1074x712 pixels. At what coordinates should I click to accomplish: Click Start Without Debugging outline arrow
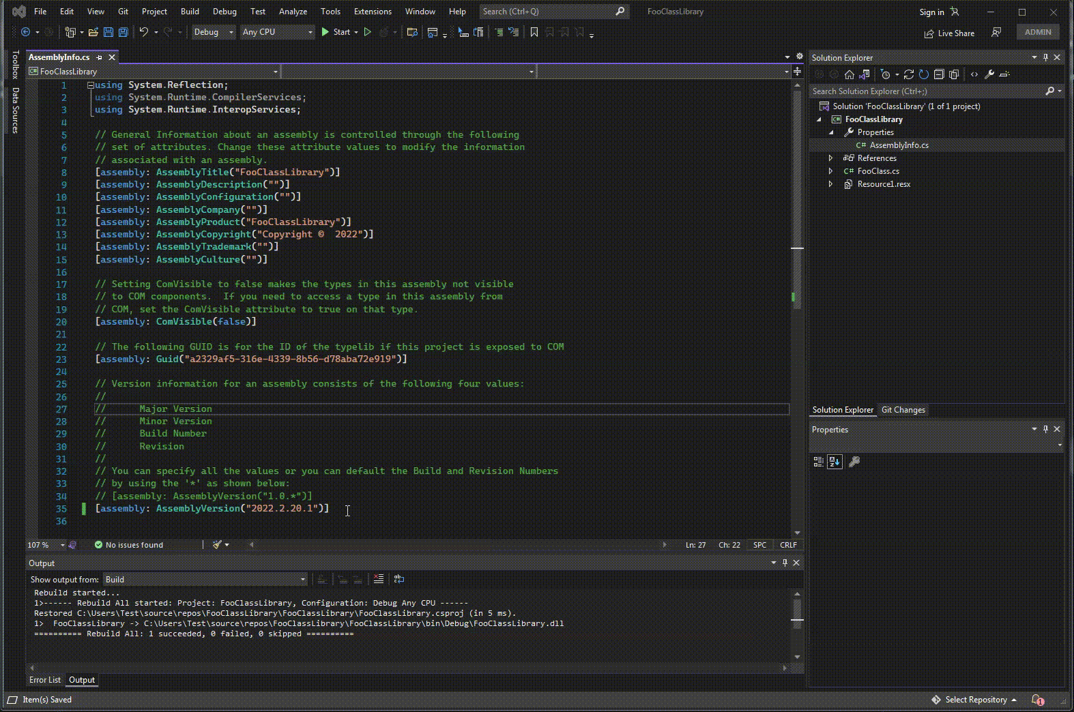pyautogui.click(x=367, y=32)
